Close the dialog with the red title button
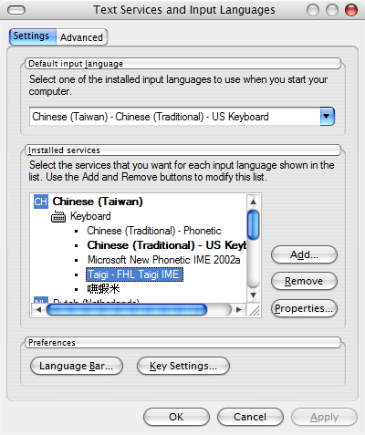The width and height of the screenshot is (365, 435). pyautogui.click(x=351, y=10)
